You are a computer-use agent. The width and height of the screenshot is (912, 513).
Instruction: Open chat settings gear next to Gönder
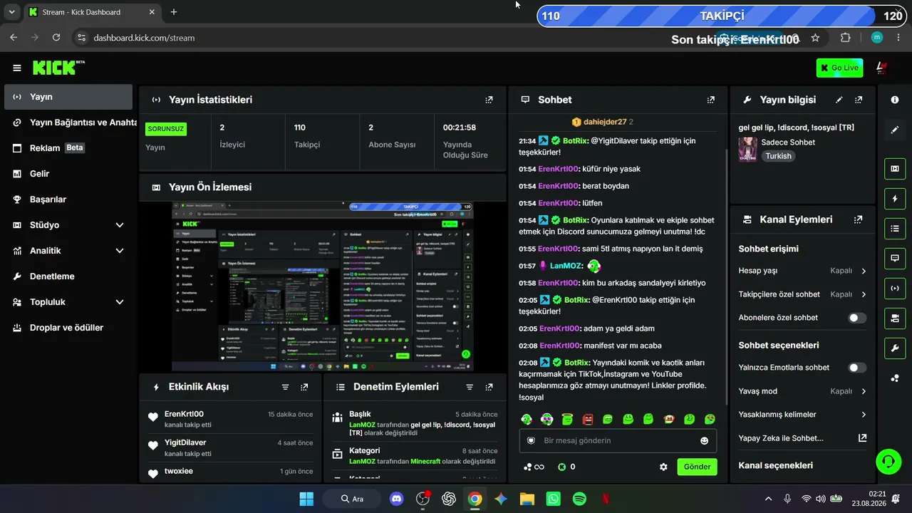click(x=663, y=467)
